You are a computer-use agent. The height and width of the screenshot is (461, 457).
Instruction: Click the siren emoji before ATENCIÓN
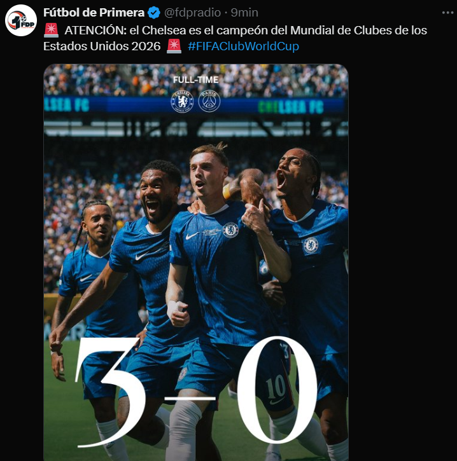click(x=51, y=31)
